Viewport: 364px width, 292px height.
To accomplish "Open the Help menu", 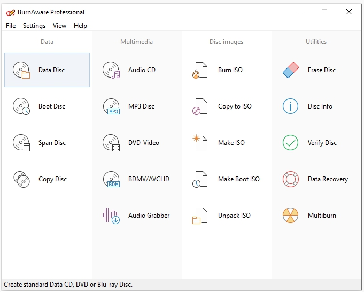I will click(80, 26).
